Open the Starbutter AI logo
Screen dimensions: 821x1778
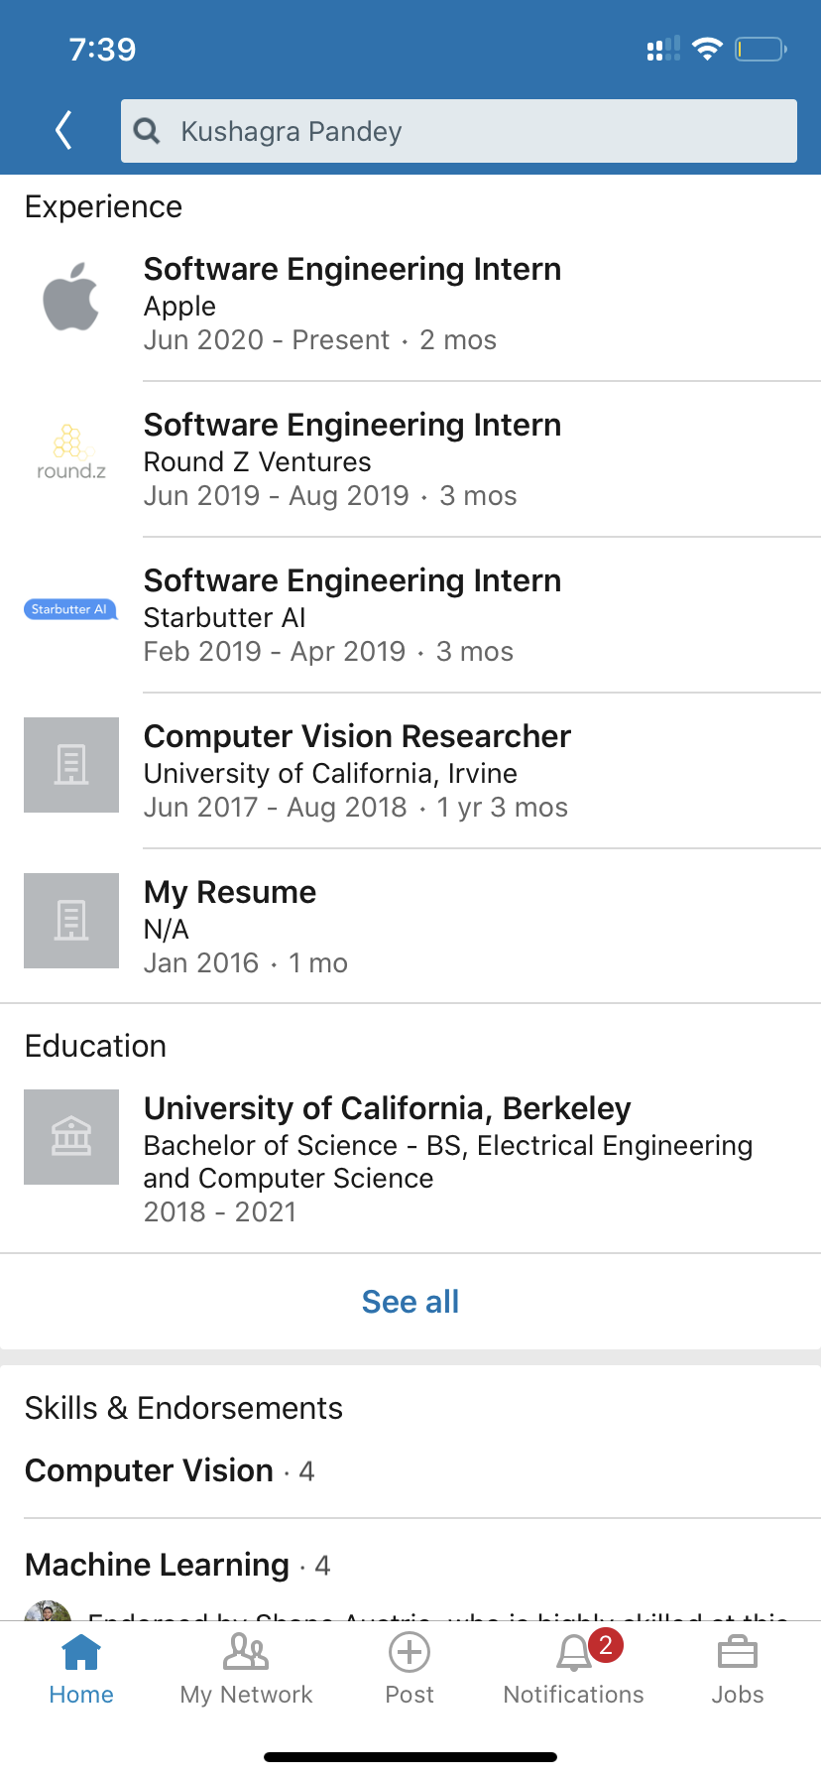tap(70, 609)
